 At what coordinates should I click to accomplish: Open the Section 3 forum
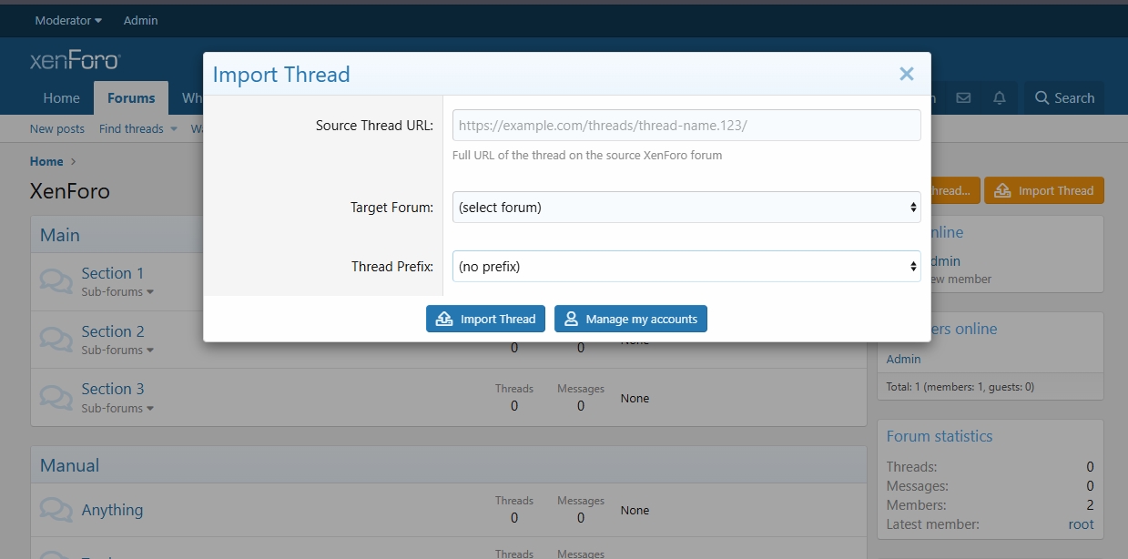[113, 389]
